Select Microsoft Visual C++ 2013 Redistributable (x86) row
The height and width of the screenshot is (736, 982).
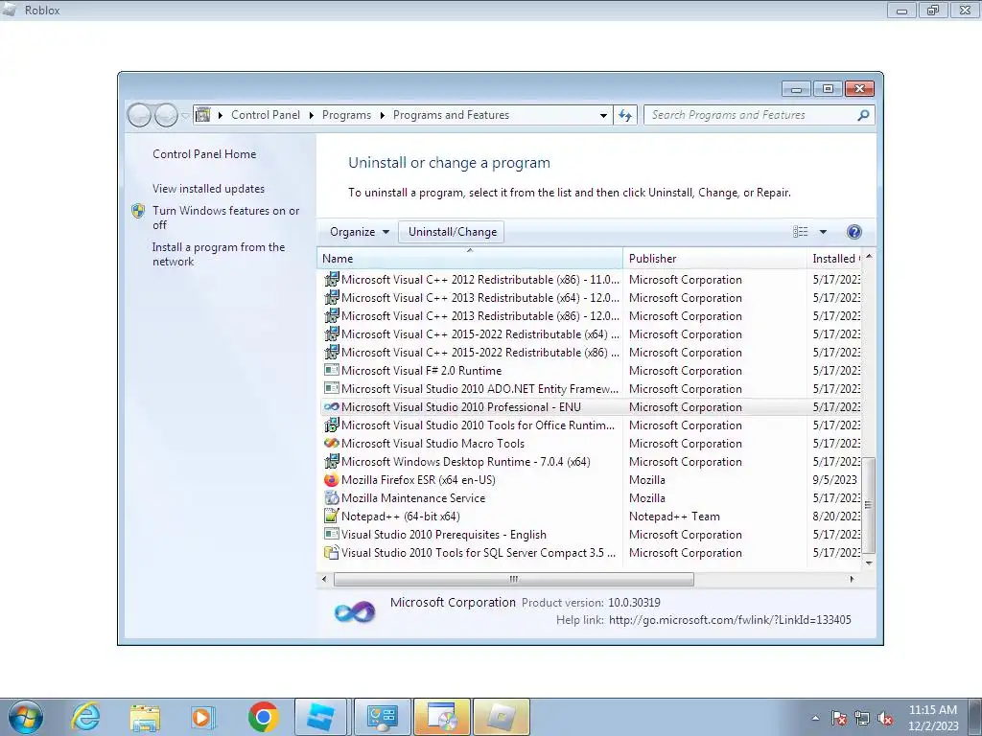tap(591, 316)
